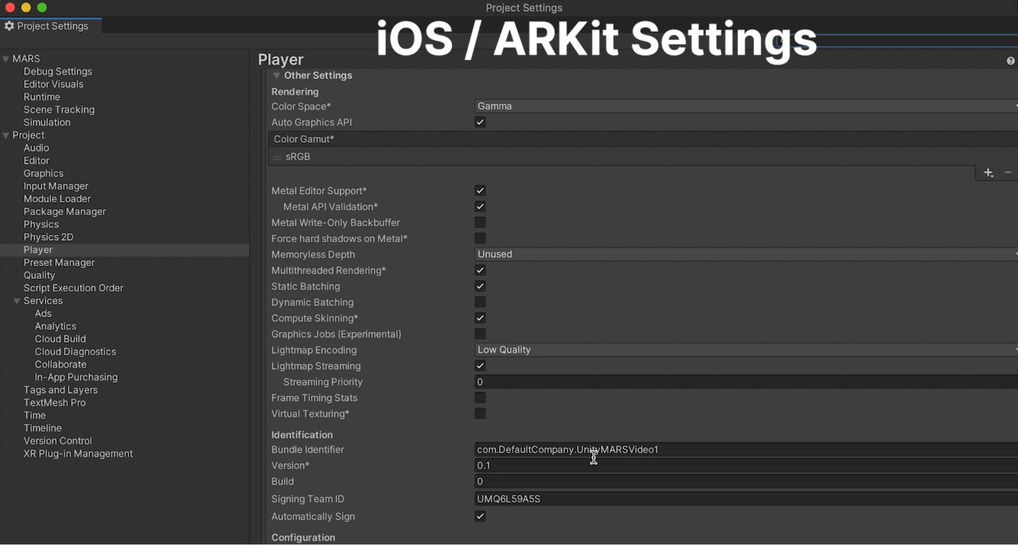Grab the sRGB list reorder handle

tap(277, 157)
